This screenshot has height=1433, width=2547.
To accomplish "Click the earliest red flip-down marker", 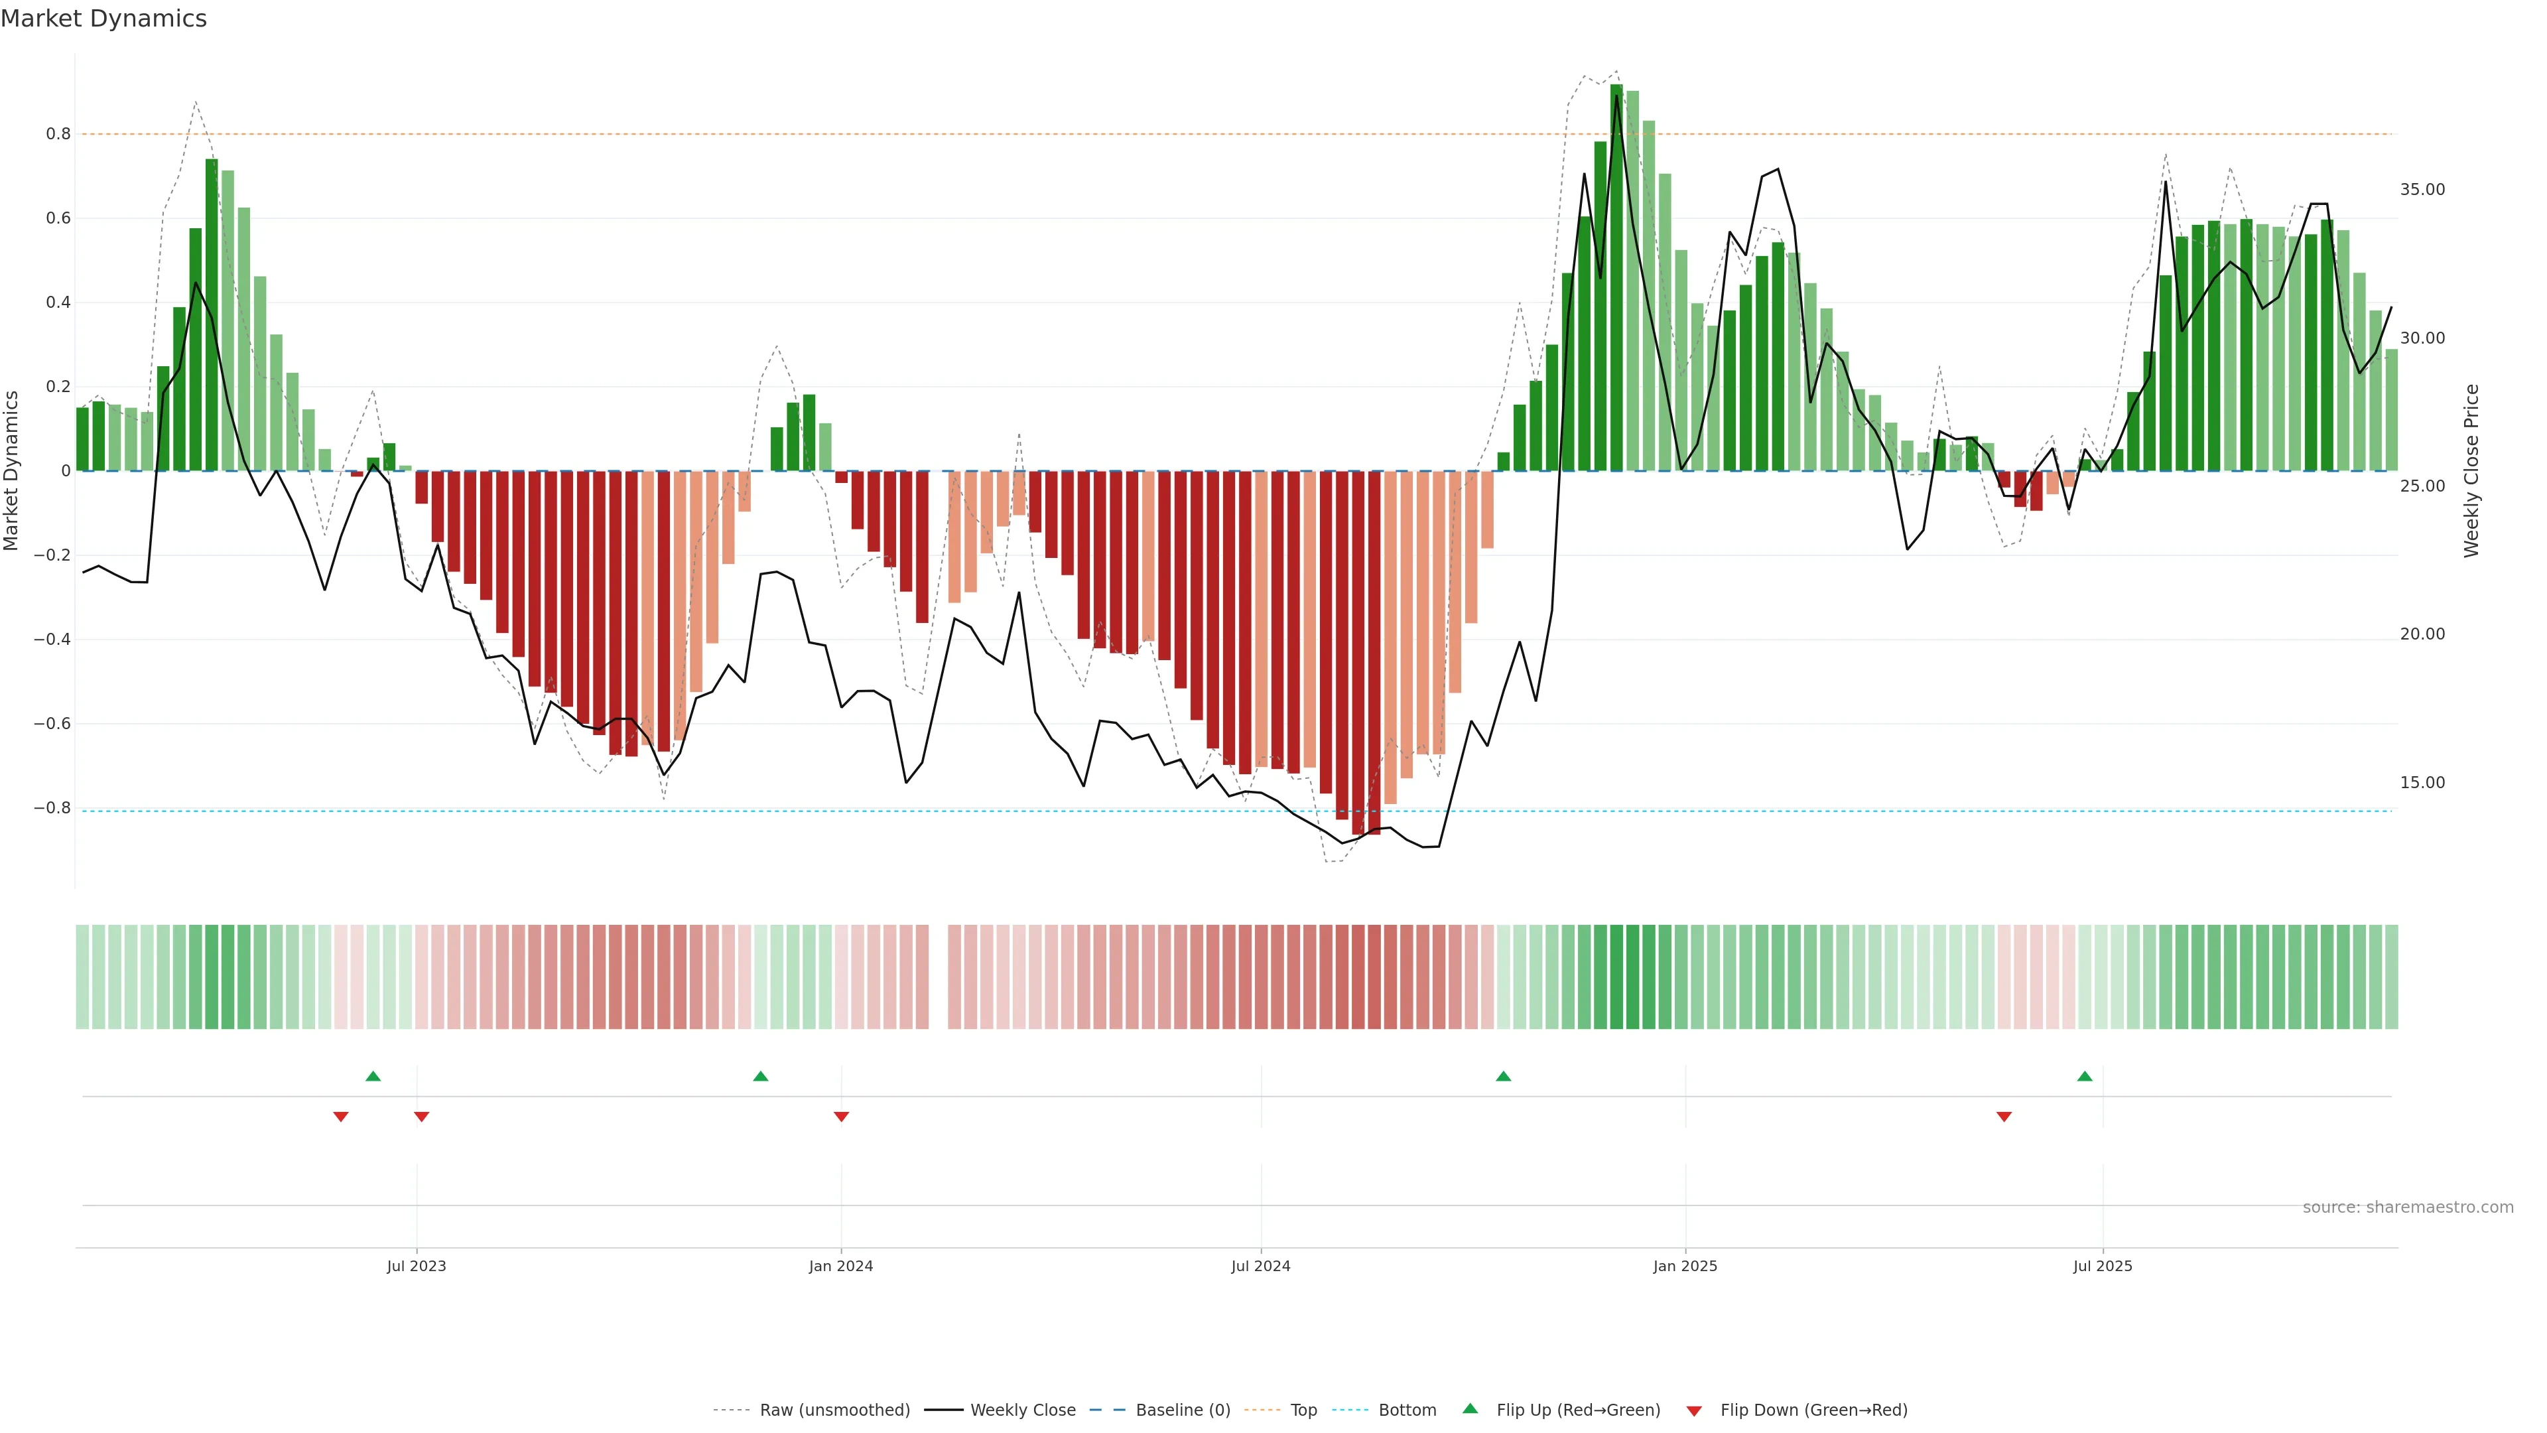I will tap(341, 1117).
